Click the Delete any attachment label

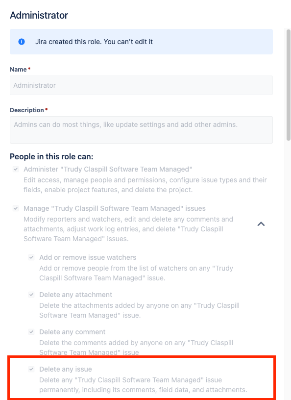click(76, 295)
